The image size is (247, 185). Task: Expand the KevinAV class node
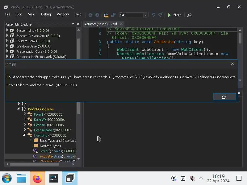25,119
